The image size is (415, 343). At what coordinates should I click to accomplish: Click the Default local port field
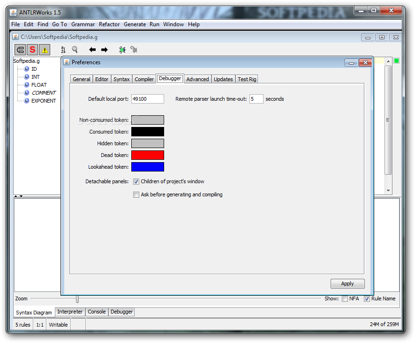(x=148, y=99)
